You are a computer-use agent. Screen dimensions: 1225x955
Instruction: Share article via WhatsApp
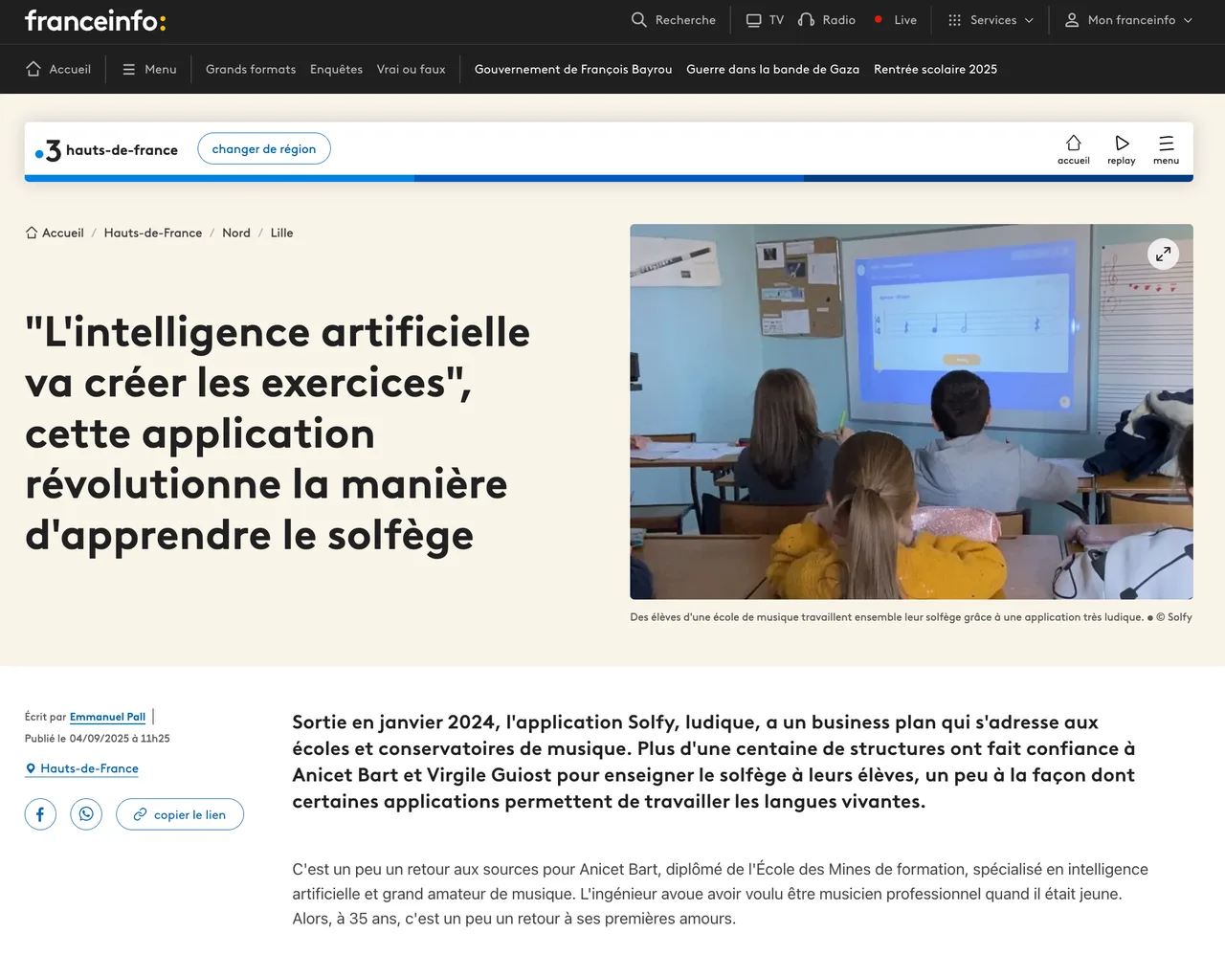pos(86,814)
